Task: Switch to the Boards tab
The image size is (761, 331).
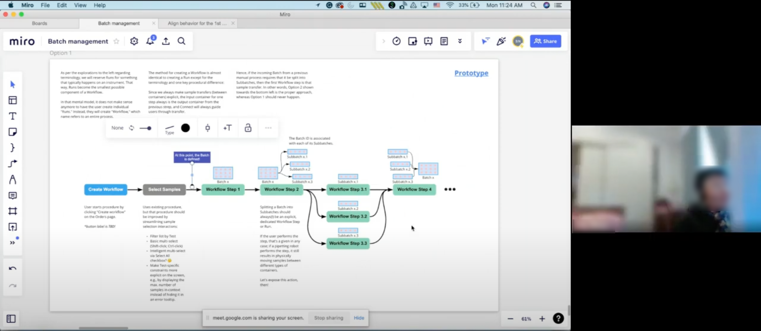Action: [x=39, y=23]
